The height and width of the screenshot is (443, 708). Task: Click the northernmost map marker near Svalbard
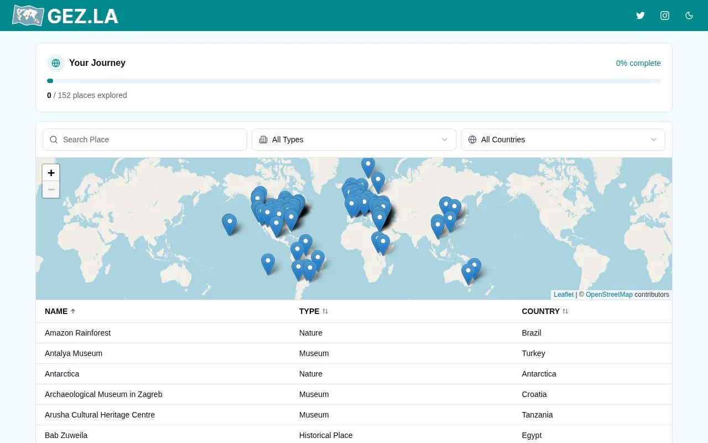click(x=368, y=167)
